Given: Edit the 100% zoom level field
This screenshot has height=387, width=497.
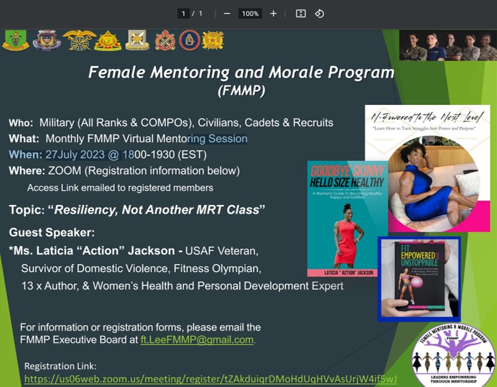Looking at the screenshot, I should (250, 14).
